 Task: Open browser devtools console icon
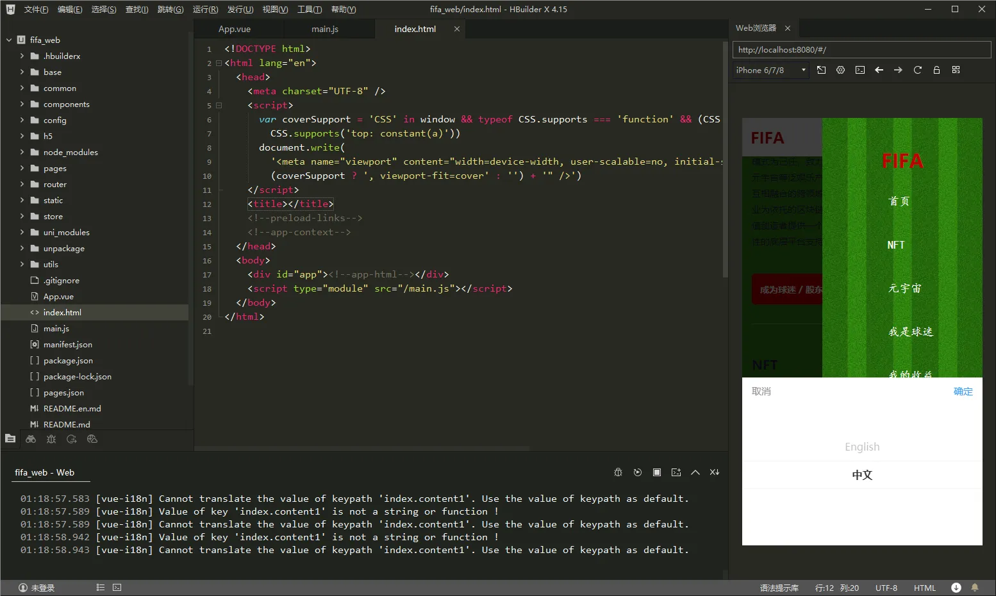click(x=859, y=70)
